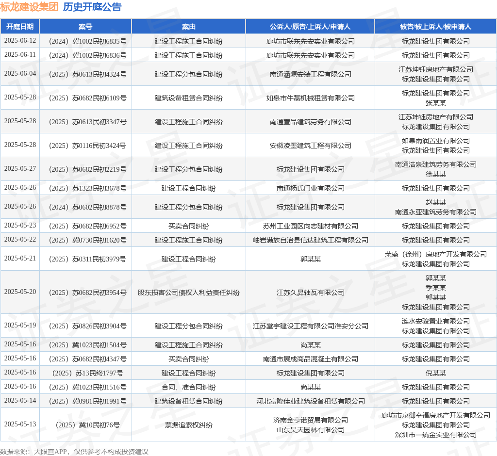Click defendant 如皋雨润置业有限公司
Image resolution: width=497 pixels, height=456 pixels.
point(435,141)
